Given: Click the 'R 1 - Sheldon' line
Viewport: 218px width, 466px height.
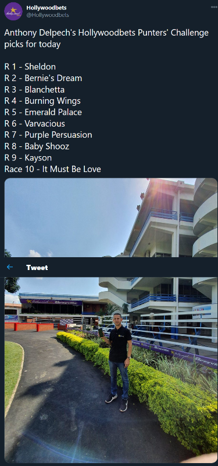Looking at the screenshot, I should (30, 66).
